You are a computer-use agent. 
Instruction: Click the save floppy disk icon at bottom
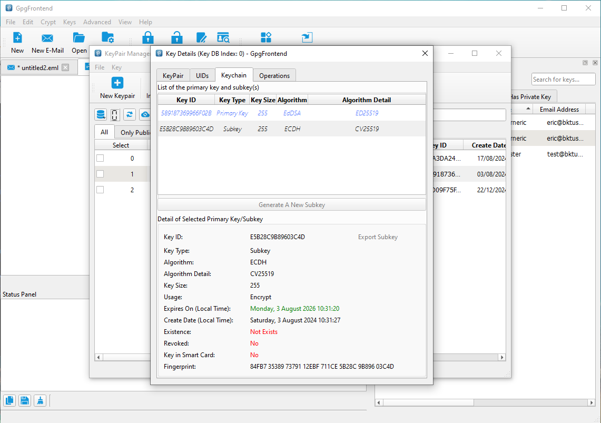coord(25,401)
